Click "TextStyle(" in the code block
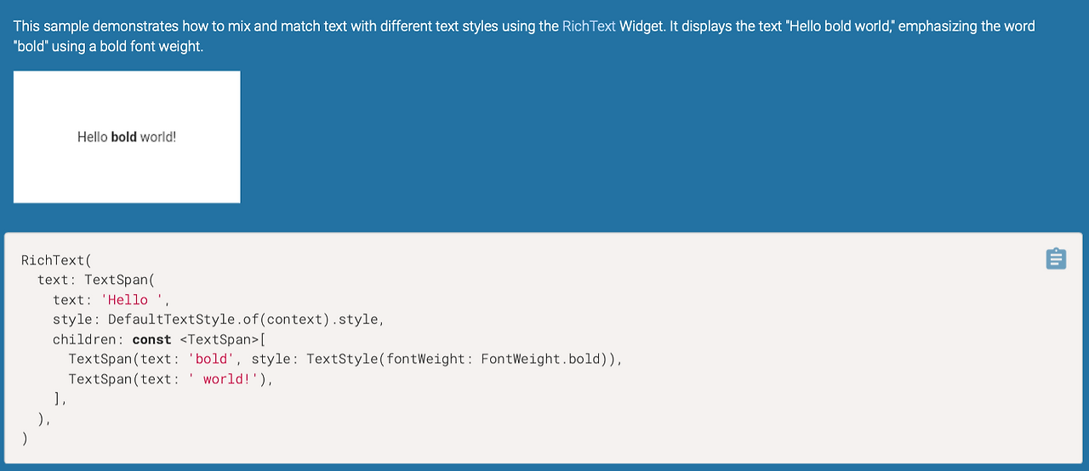This screenshot has height=471, width=1089. tap(345, 359)
